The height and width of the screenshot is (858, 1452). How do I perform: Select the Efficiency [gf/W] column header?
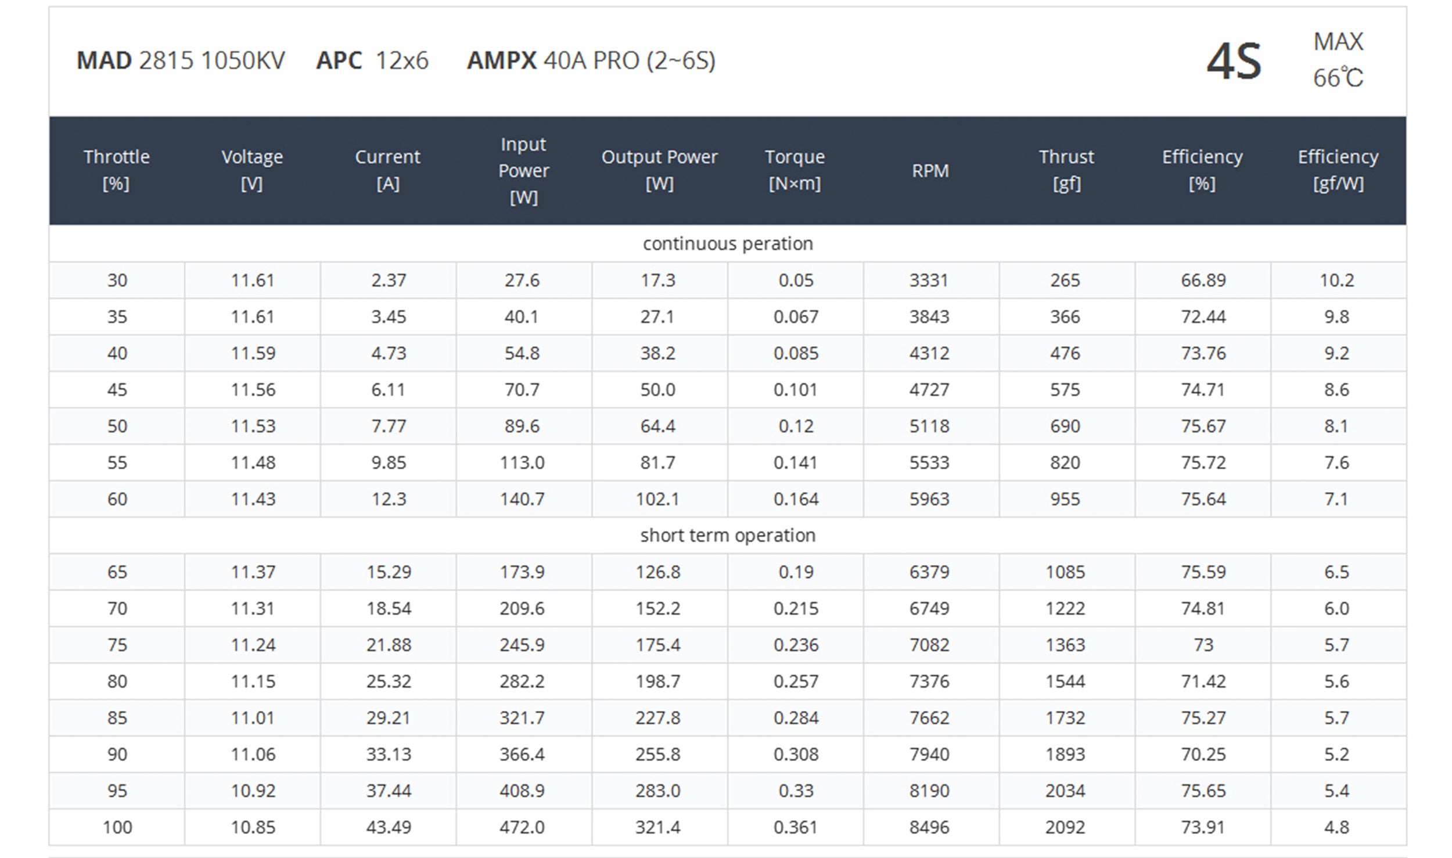pos(1338,170)
